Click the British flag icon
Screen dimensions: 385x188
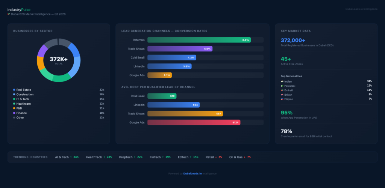[282, 95]
